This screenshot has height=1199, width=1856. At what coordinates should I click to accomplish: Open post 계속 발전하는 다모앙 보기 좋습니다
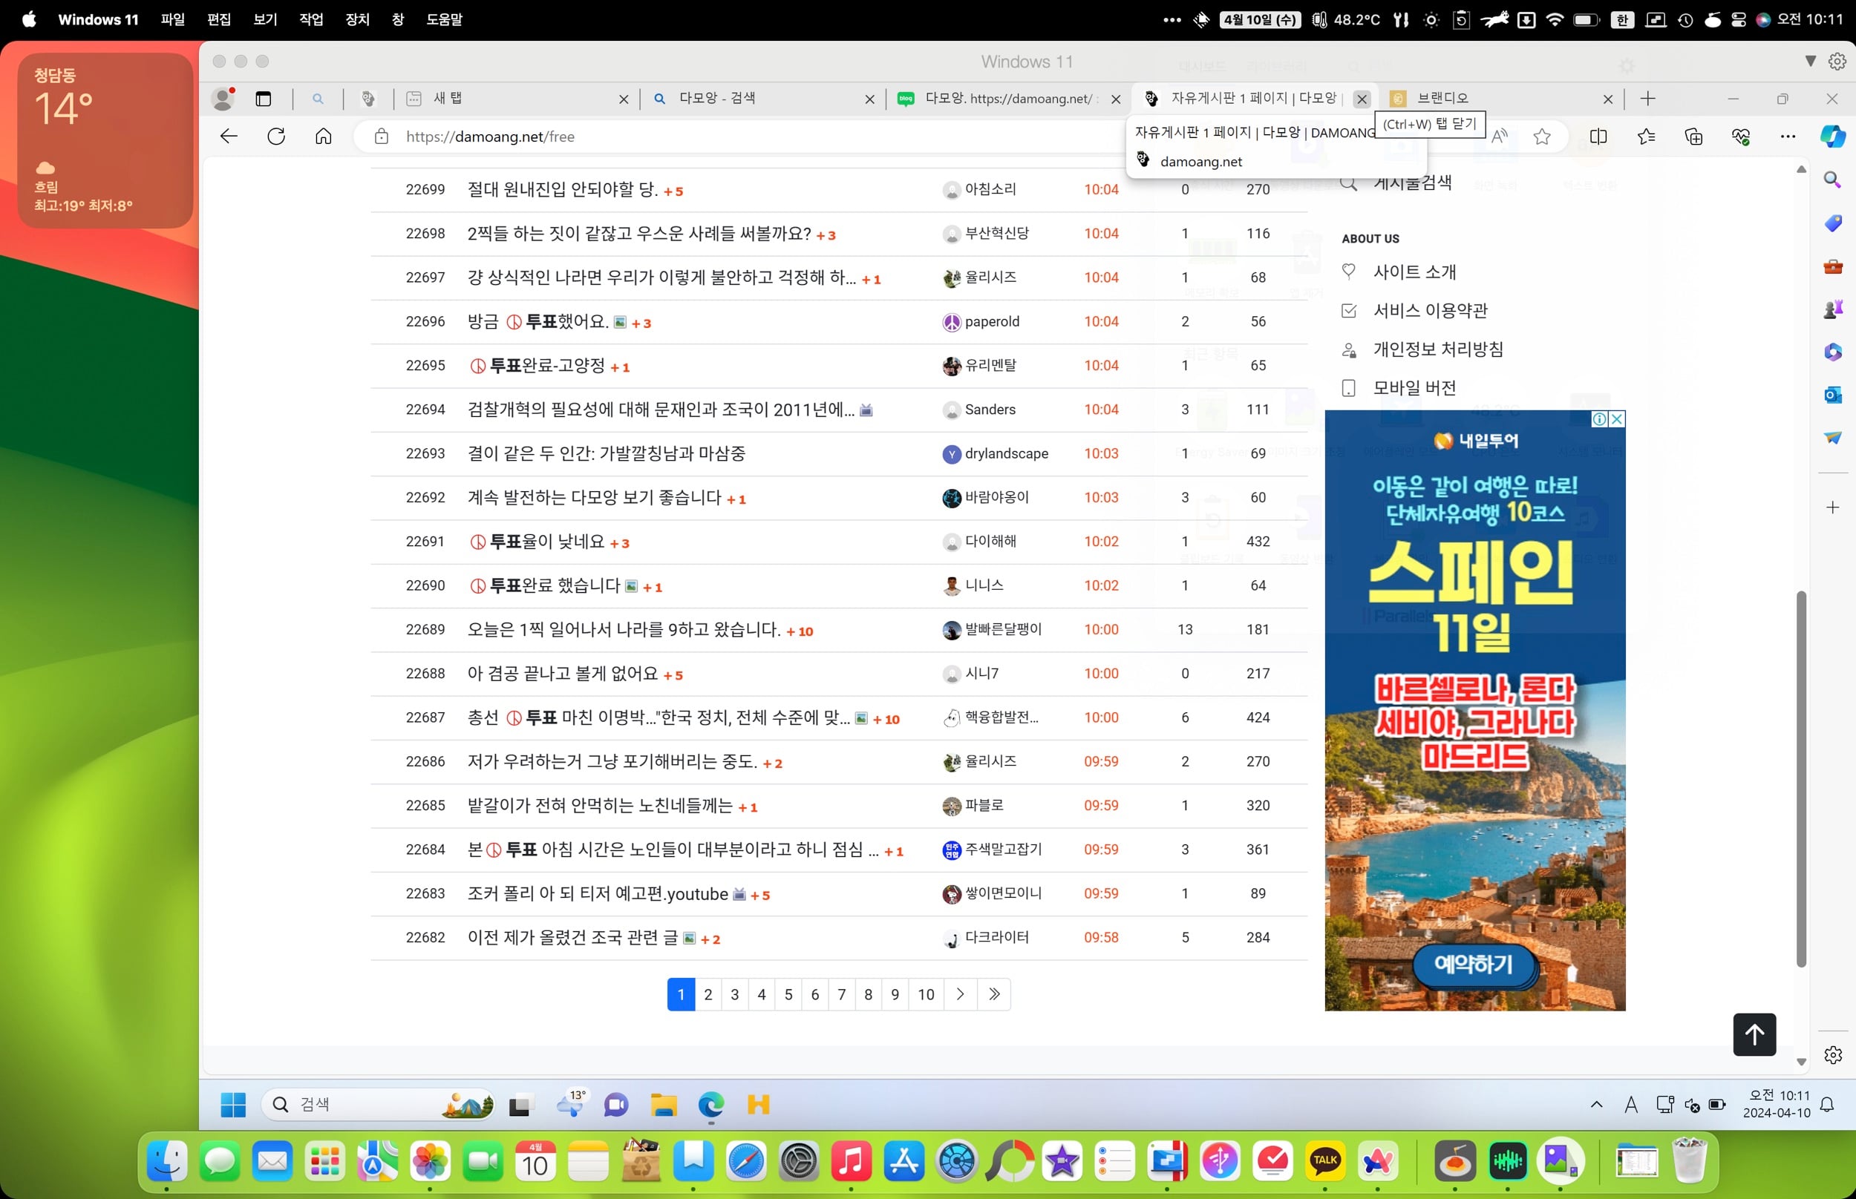point(594,498)
